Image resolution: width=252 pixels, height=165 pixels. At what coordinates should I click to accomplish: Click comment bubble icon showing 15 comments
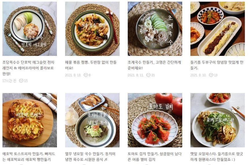(x=21, y=81)
